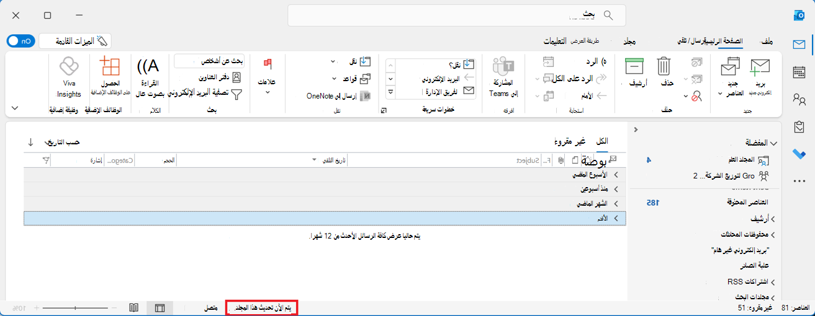
Task: Open the مجلد Folder tab
Action: 629,41
